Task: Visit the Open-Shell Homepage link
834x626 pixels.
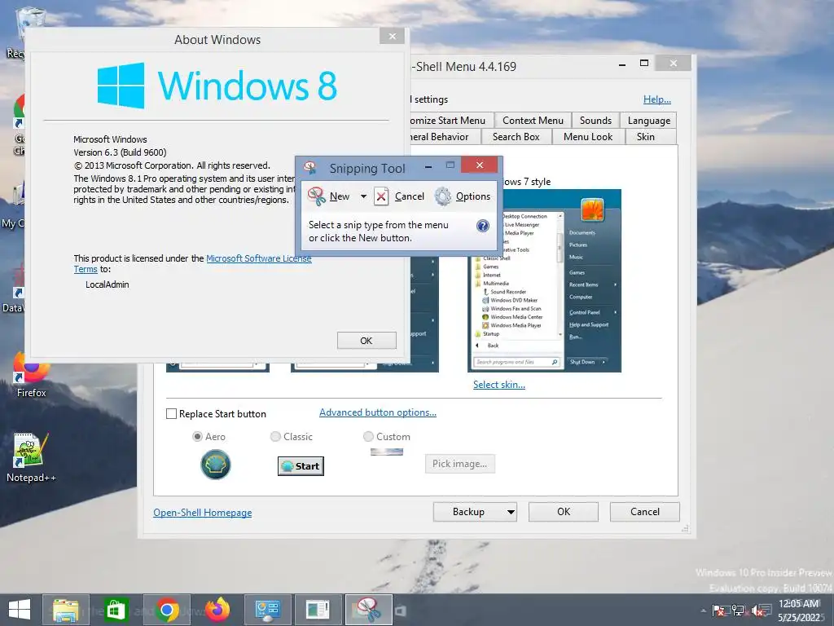Action: [203, 513]
